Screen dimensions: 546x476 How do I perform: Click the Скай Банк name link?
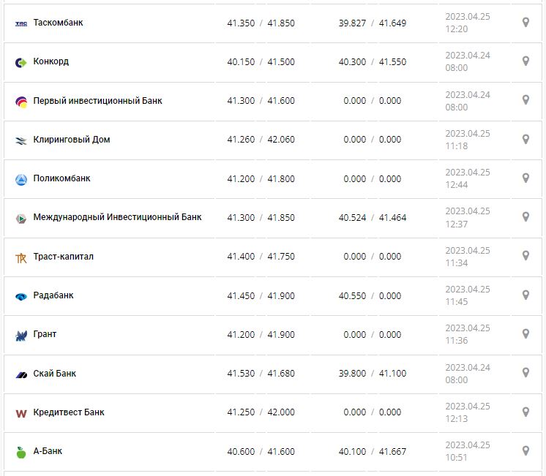coord(55,374)
